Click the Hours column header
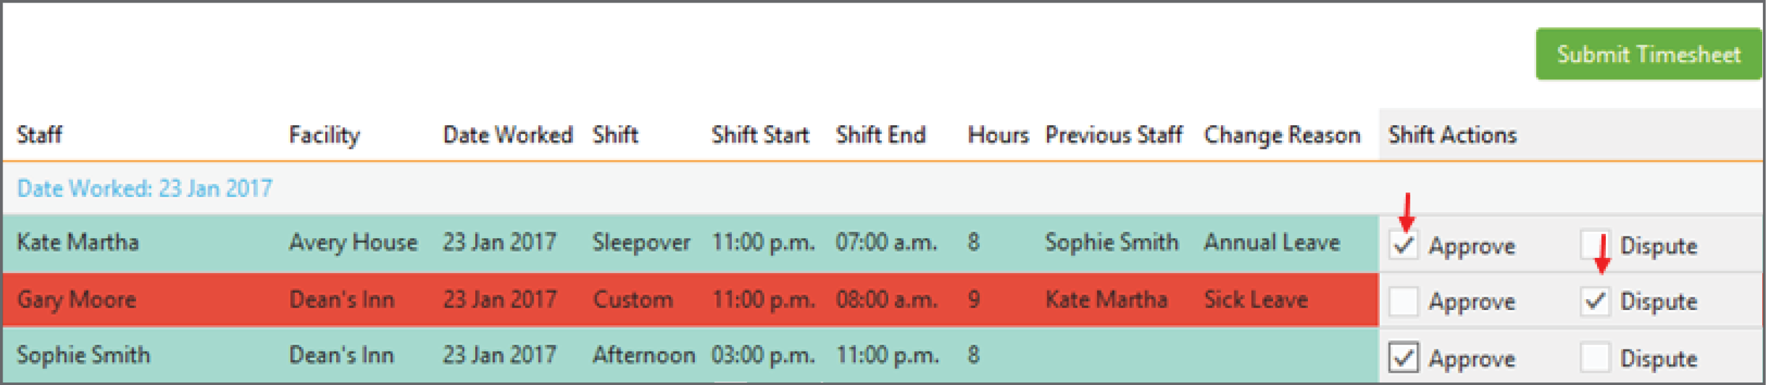The image size is (1766, 385). [x=998, y=134]
